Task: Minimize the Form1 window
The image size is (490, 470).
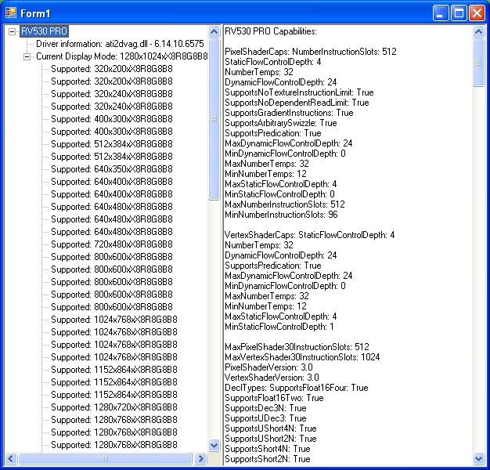Action: (x=442, y=13)
